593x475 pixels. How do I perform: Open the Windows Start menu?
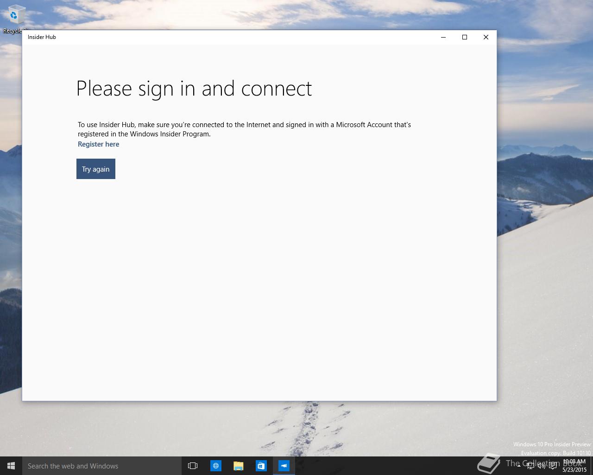[x=11, y=466]
